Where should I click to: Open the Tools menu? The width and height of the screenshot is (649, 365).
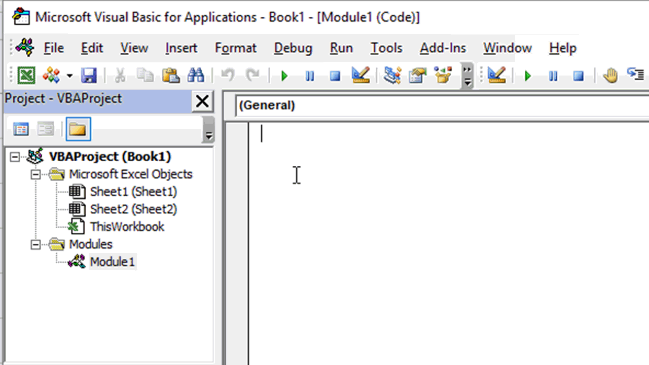pos(386,48)
